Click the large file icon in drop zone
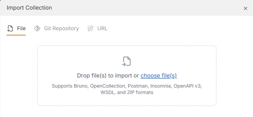The height and width of the screenshot is (117, 253). pyautogui.click(x=127, y=61)
